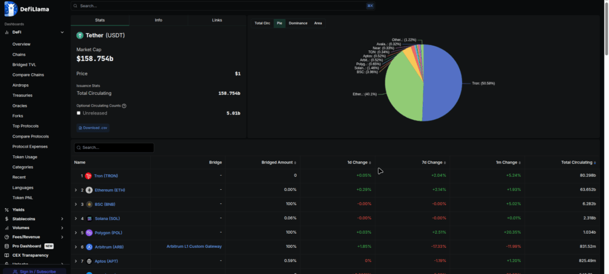Viewport: 609px width, 274px height.
Task: Go to Overview in sidebar
Action: [x=21, y=44]
